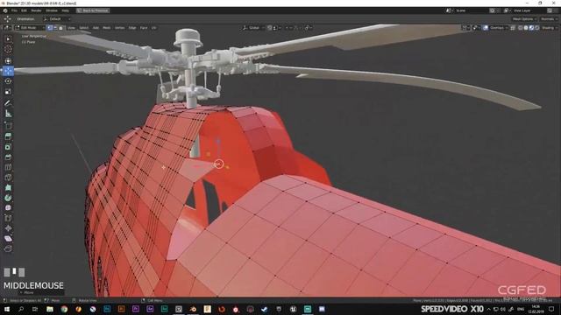Pick the Rotate tool in the left toolbar

(8, 81)
